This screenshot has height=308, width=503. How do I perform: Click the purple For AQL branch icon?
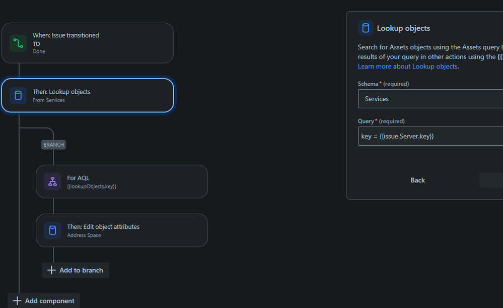(52, 181)
